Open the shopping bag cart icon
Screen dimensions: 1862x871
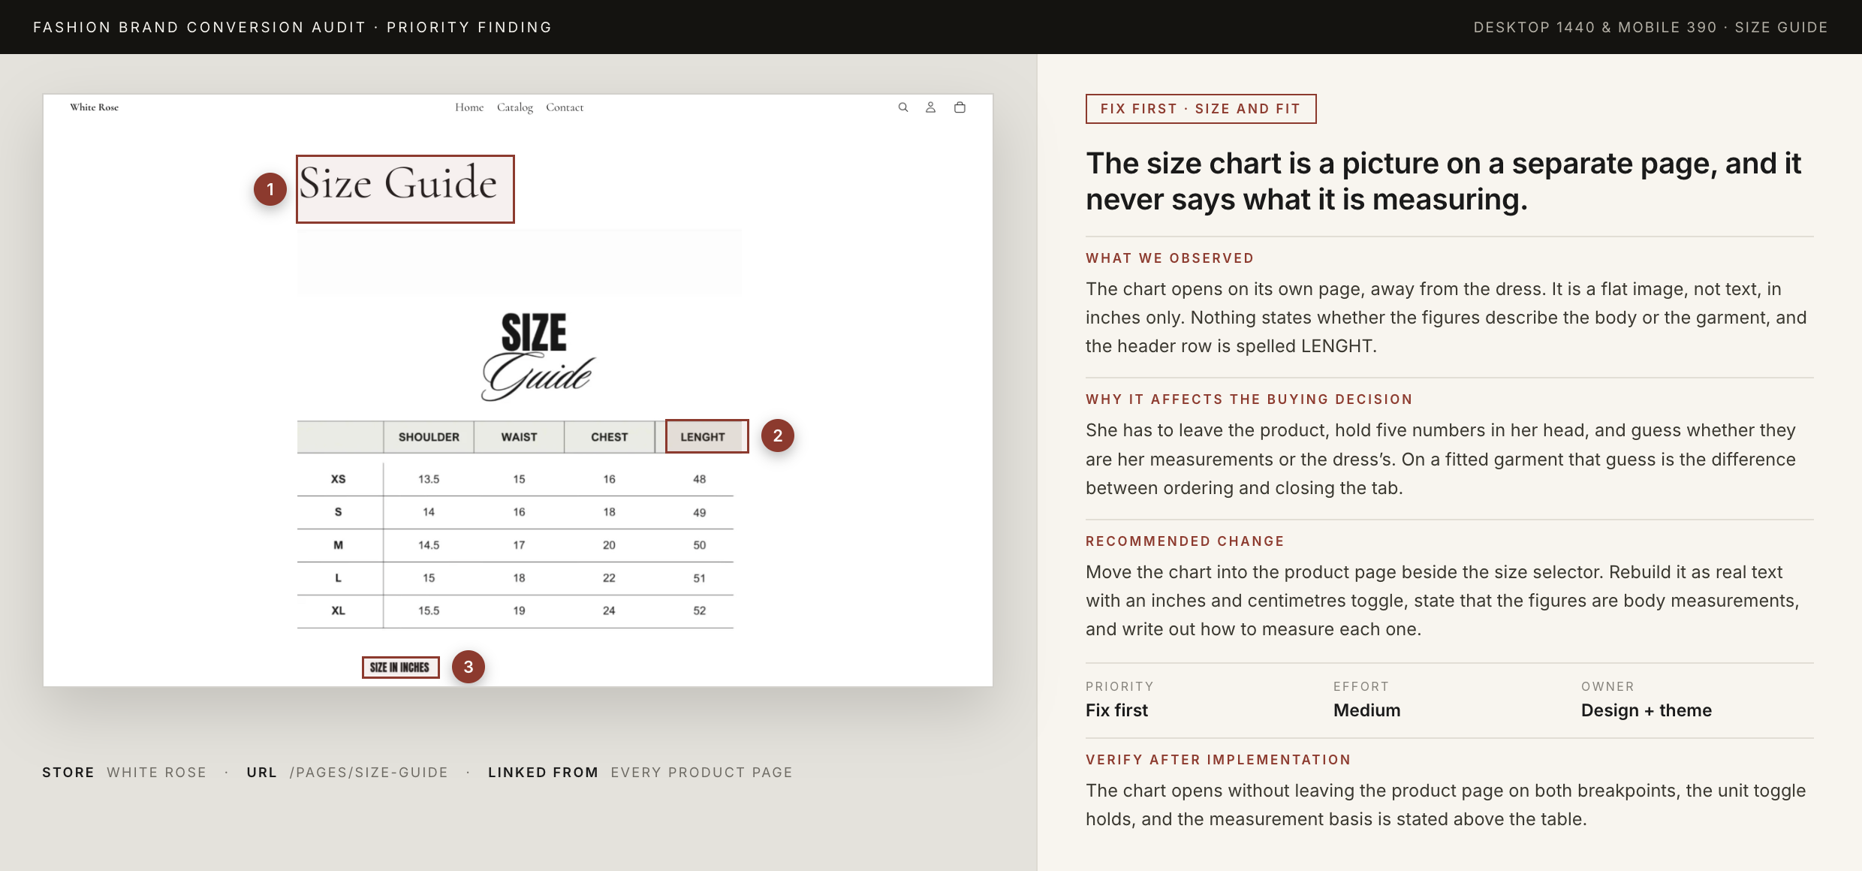coord(960,107)
